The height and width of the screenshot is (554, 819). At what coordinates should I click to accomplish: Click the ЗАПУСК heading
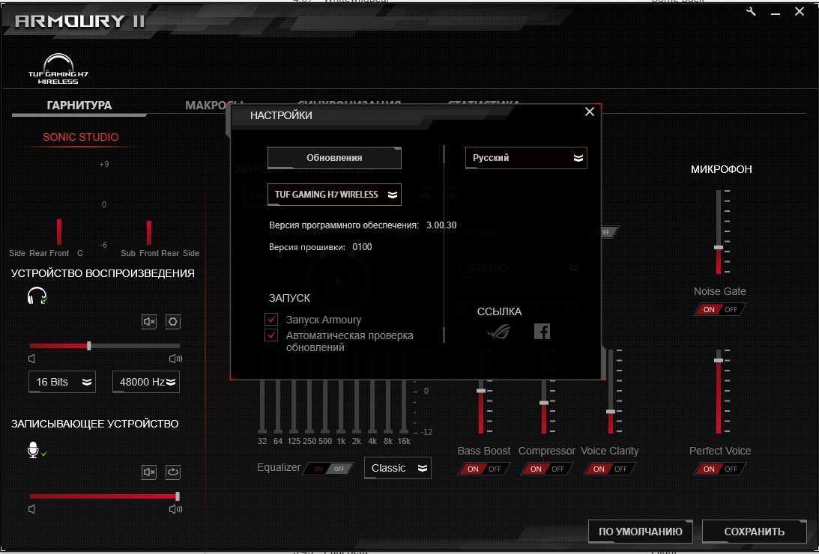coord(289,298)
